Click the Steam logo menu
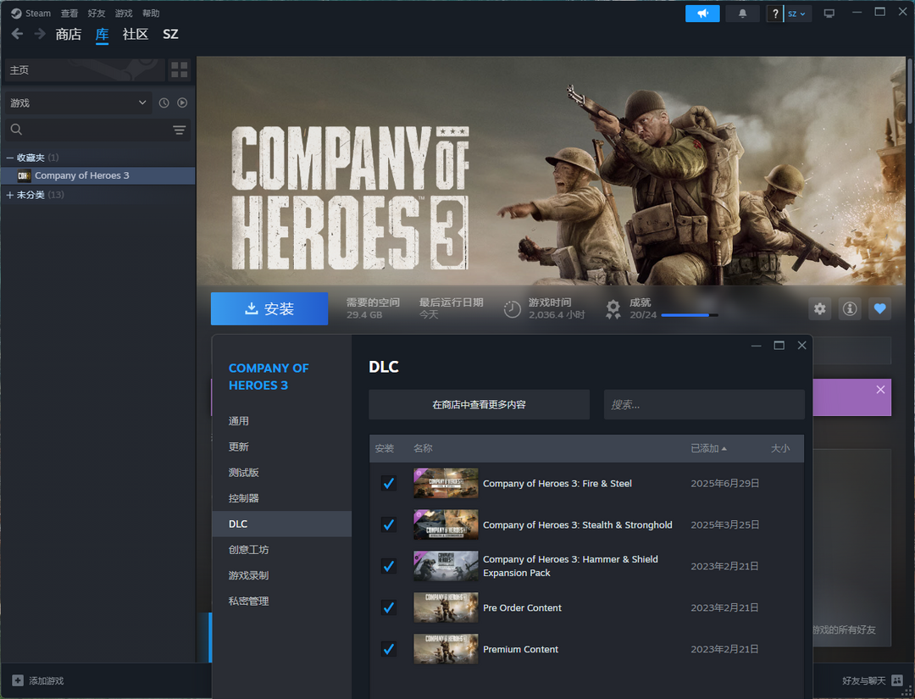Screen dimensions: 915x699 pyautogui.click(x=30, y=13)
